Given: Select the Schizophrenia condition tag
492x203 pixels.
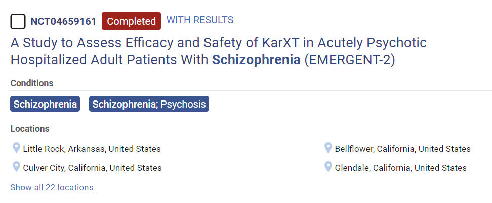Looking at the screenshot, I should [x=45, y=104].
